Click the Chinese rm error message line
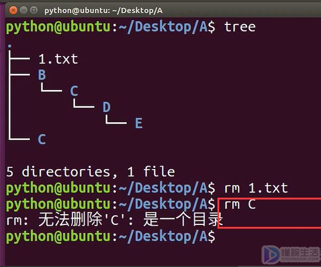 click(x=115, y=220)
